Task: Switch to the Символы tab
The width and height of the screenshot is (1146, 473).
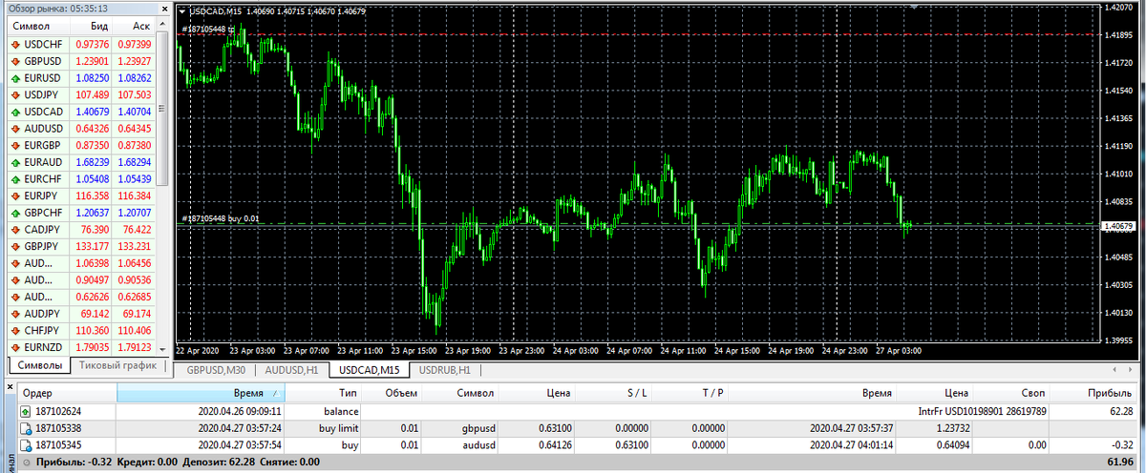Action: [41, 366]
